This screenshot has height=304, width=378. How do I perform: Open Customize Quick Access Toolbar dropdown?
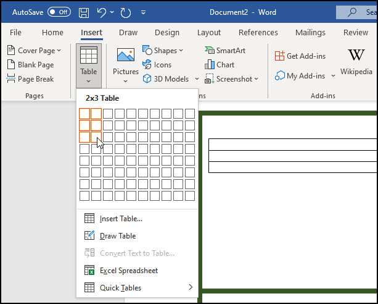point(143,12)
